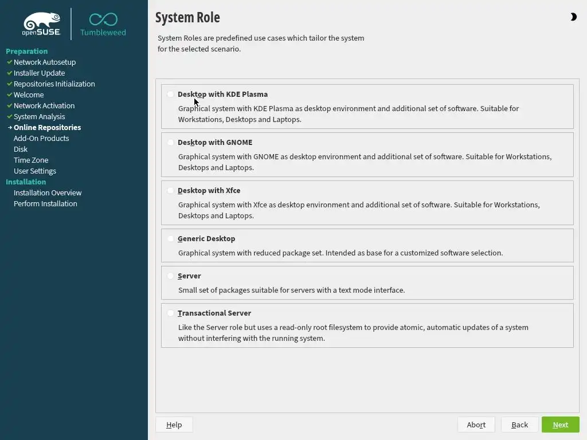Pick the Desktop with Xfce option
The height and width of the screenshot is (440, 587).
pos(171,190)
